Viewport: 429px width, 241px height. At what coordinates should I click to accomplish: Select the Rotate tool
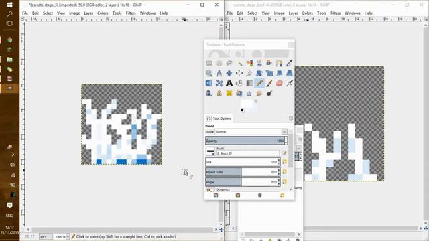(259, 73)
